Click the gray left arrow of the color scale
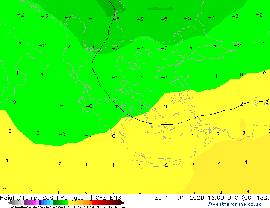 click(x=10, y=202)
